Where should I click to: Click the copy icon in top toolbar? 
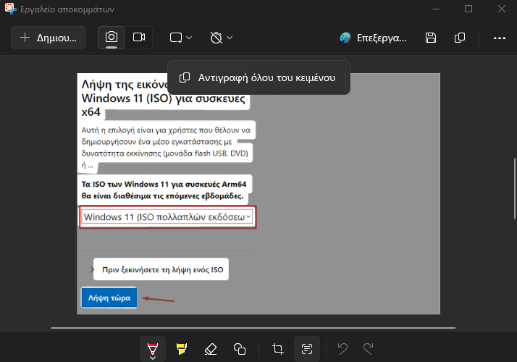tap(460, 38)
